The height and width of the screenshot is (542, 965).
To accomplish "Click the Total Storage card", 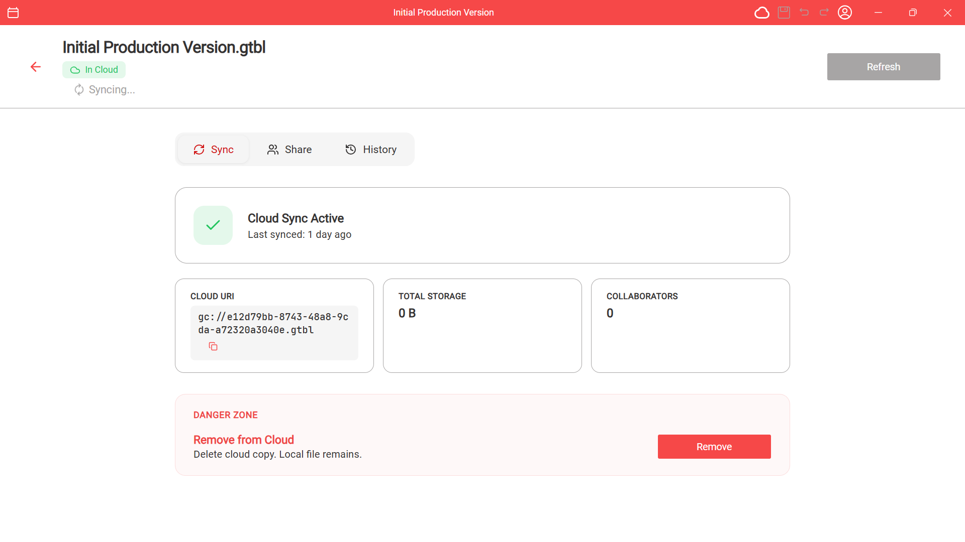I will [482, 325].
